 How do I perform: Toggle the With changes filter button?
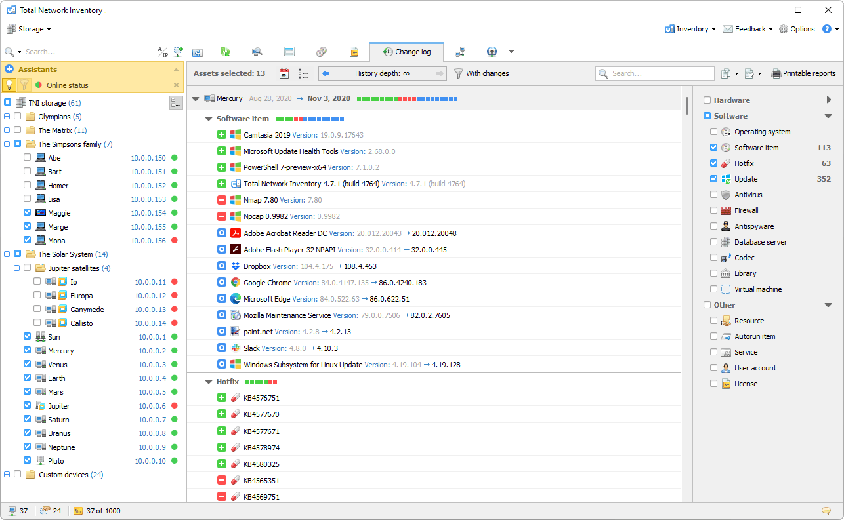click(x=481, y=73)
